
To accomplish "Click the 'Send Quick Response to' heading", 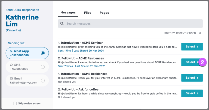I will 22,10.
